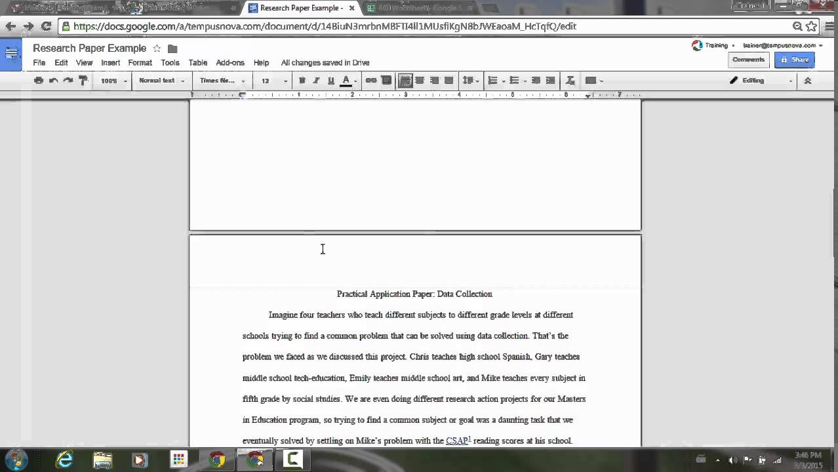This screenshot has height=472, width=838.
Task: Launch Internet Explorer from the taskbar
Action: coord(65,460)
